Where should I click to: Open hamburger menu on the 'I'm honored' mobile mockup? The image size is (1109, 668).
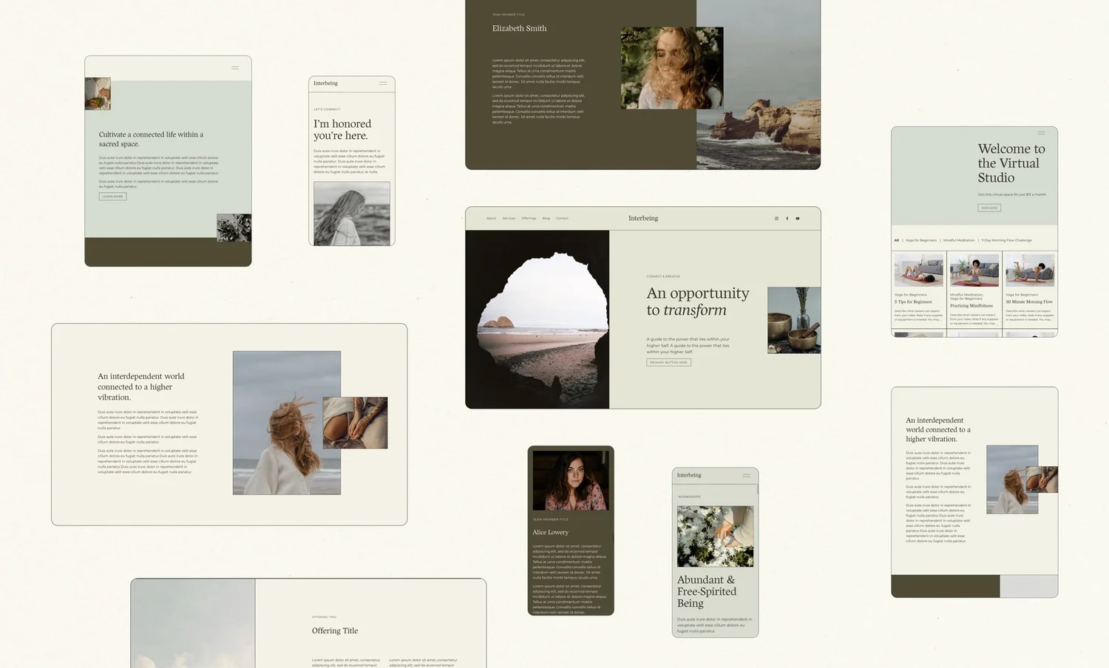383,83
